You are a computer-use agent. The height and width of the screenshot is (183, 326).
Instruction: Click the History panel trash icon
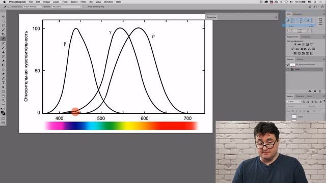click(320, 91)
